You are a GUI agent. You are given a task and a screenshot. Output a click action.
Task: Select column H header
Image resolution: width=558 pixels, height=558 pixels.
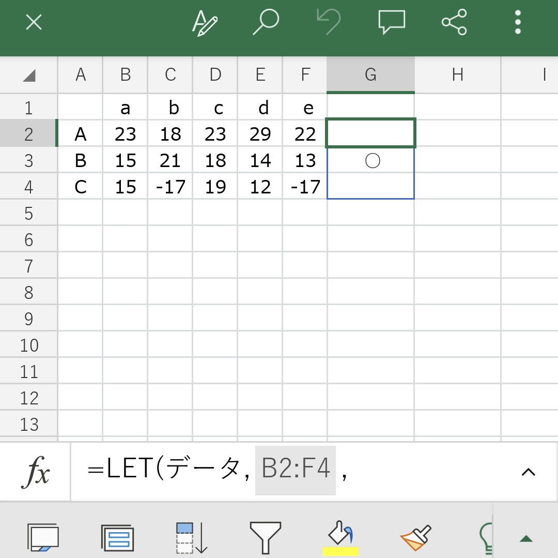click(x=458, y=75)
